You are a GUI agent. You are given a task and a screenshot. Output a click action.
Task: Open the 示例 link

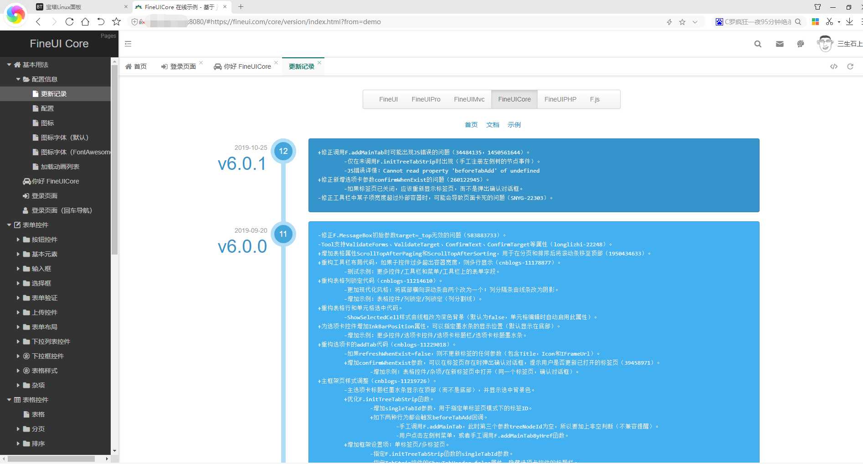pyautogui.click(x=514, y=125)
